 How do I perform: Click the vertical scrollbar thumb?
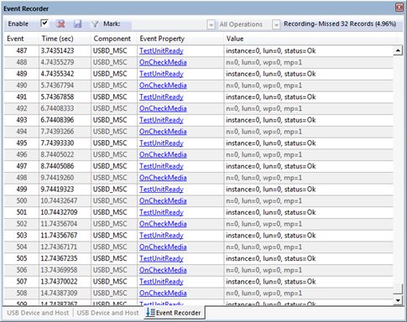(398, 288)
